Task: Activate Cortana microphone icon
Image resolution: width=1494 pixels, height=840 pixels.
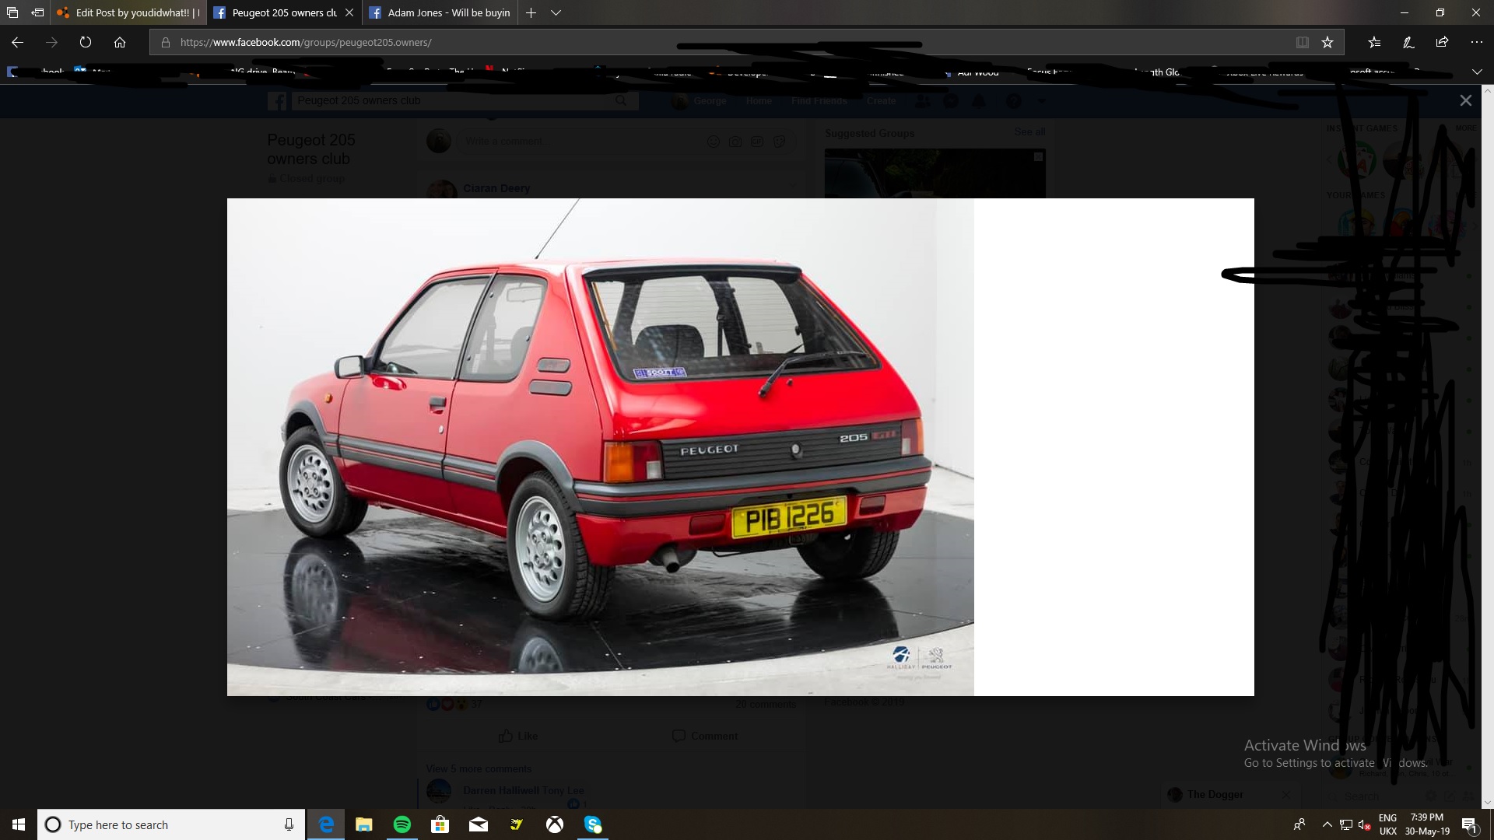Action: [289, 824]
